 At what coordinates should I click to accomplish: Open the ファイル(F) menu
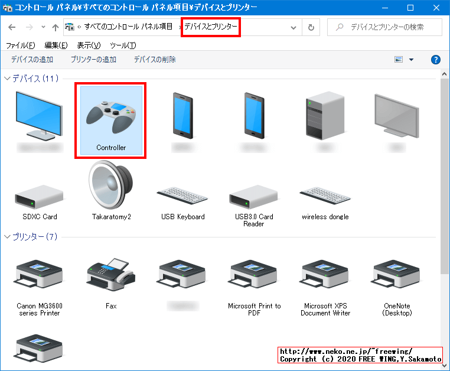(x=20, y=45)
